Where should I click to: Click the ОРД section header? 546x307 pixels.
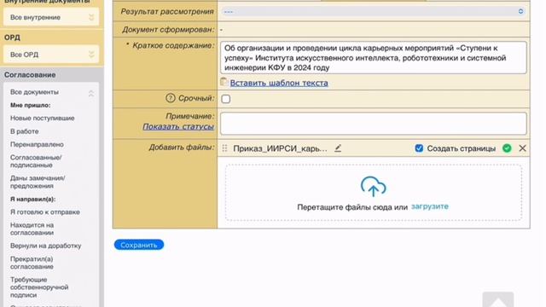point(12,38)
